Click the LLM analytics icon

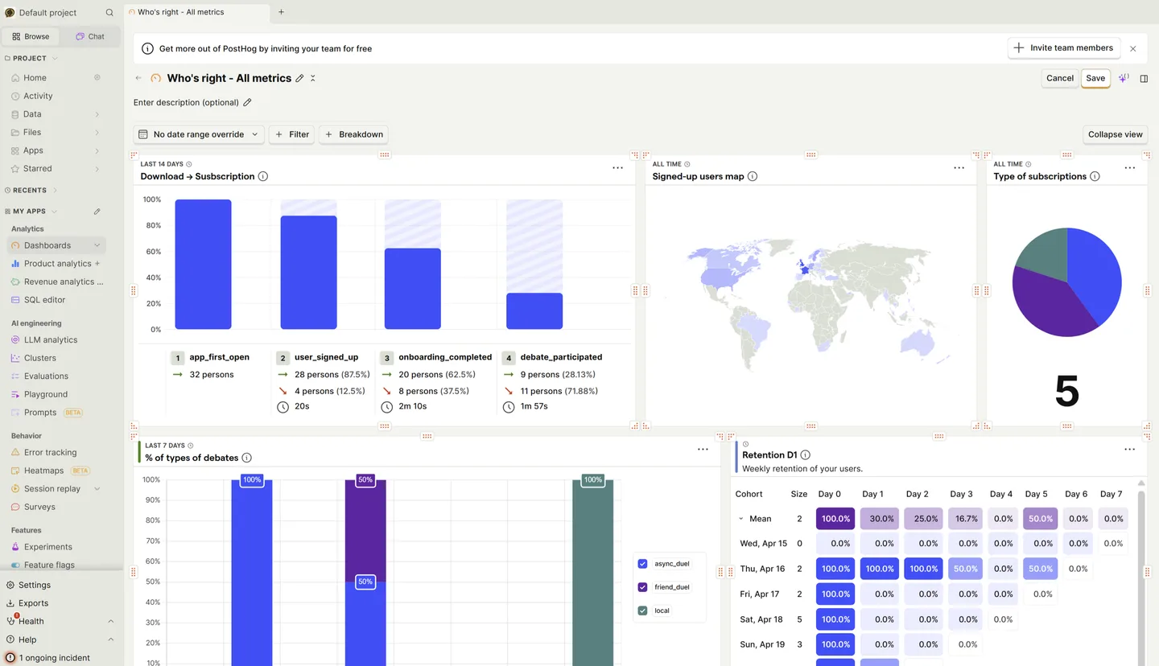[x=15, y=340]
